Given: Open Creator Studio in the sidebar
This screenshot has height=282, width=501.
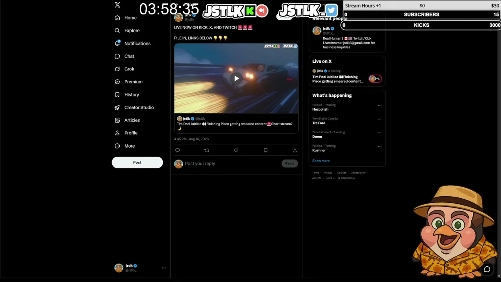Looking at the screenshot, I should pos(134,107).
